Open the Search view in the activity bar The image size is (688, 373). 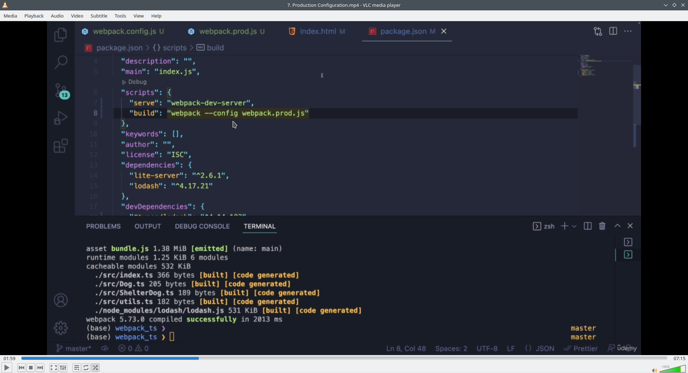pyautogui.click(x=61, y=62)
